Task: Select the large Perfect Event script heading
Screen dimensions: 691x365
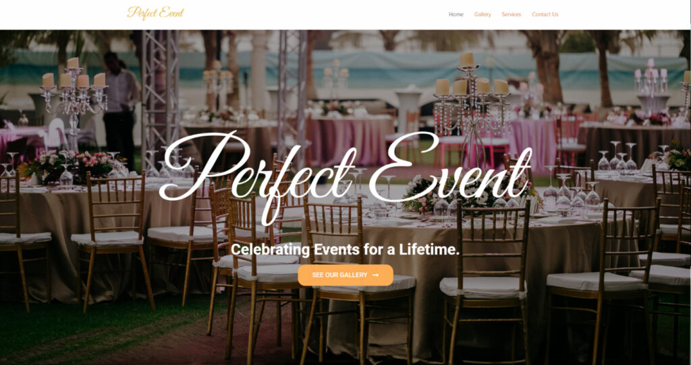Action: 345,174
